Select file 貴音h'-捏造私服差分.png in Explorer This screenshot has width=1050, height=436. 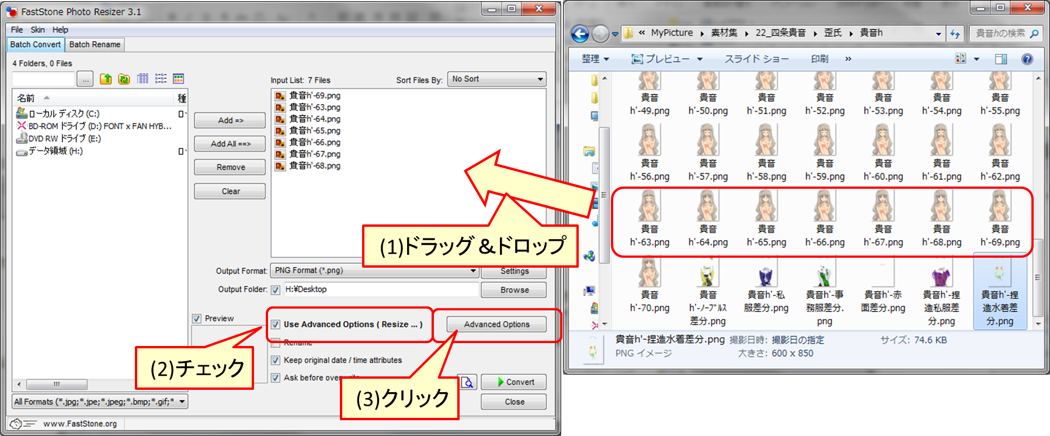point(941,292)
